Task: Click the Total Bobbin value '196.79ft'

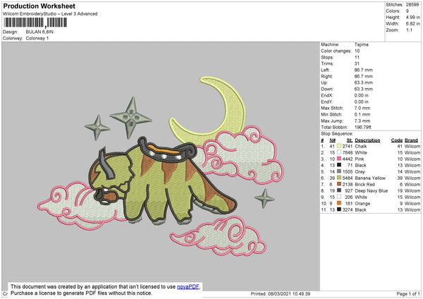Action: click(x=363, y=127)
